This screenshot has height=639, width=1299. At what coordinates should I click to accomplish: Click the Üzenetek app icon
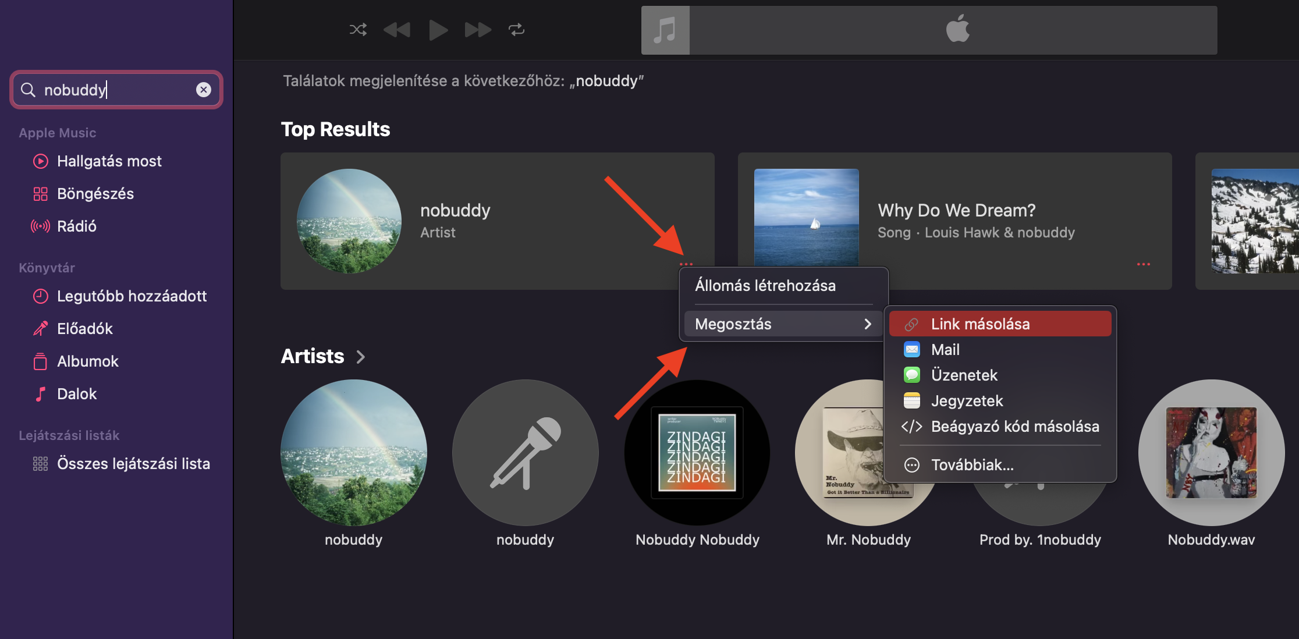pos(911,375)
